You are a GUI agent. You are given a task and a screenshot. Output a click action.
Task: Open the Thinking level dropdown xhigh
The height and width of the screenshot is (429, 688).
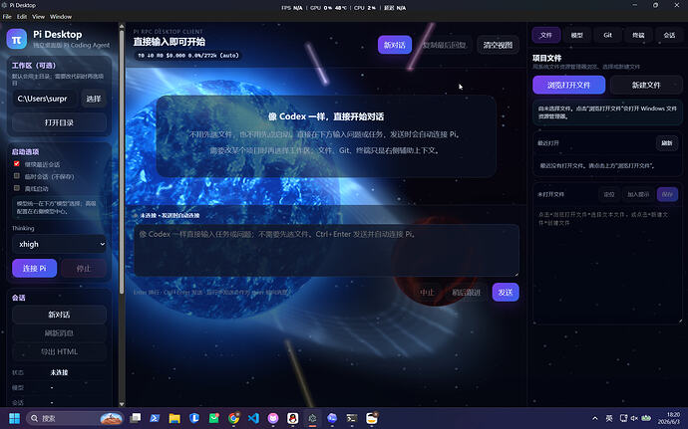pyautogui.click(x=59, y=244)
